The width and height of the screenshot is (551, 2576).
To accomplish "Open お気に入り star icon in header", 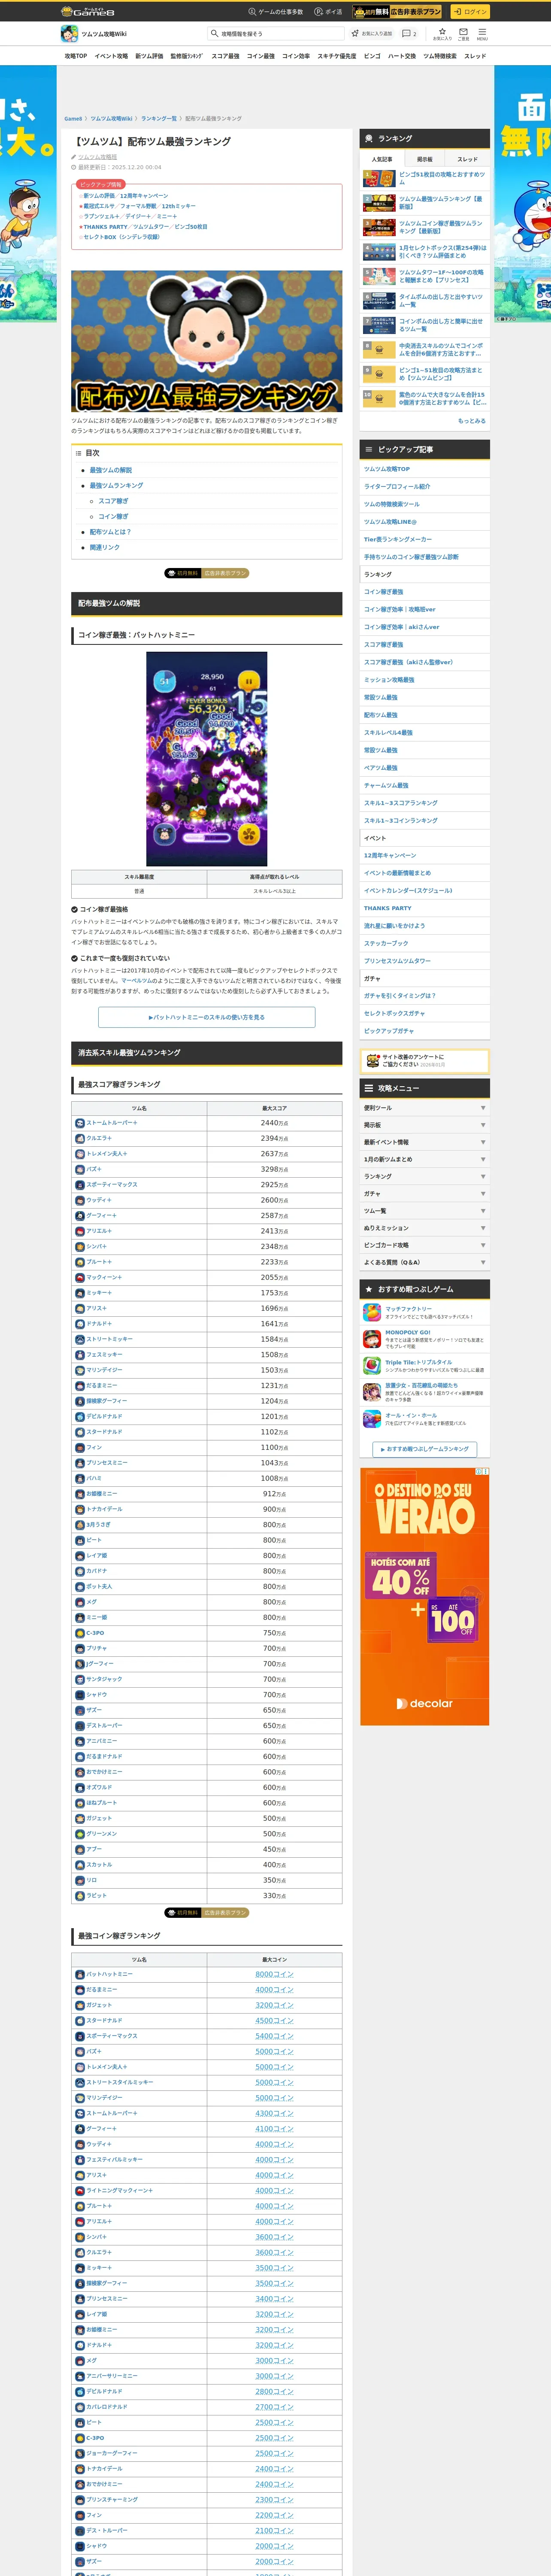I will pos(442,33).
